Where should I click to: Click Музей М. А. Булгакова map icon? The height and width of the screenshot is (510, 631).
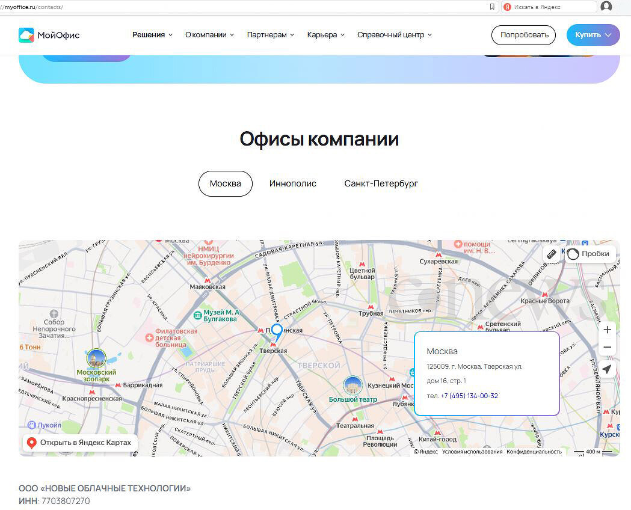[197, 315]
